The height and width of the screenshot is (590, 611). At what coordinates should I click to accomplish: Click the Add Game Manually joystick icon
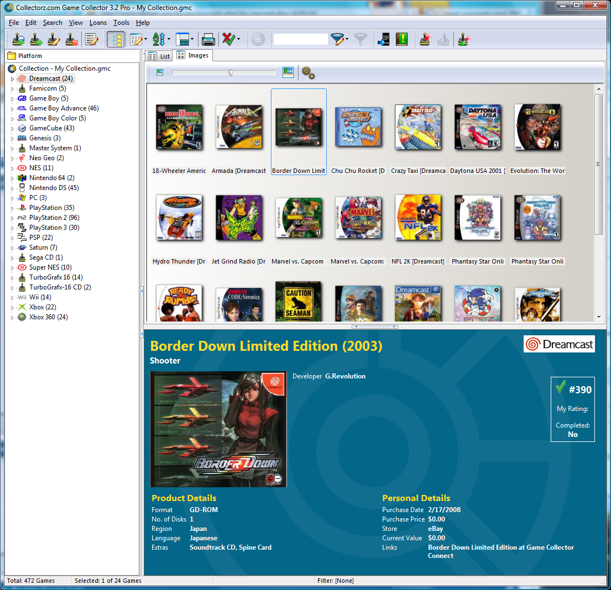pos(36,39)
